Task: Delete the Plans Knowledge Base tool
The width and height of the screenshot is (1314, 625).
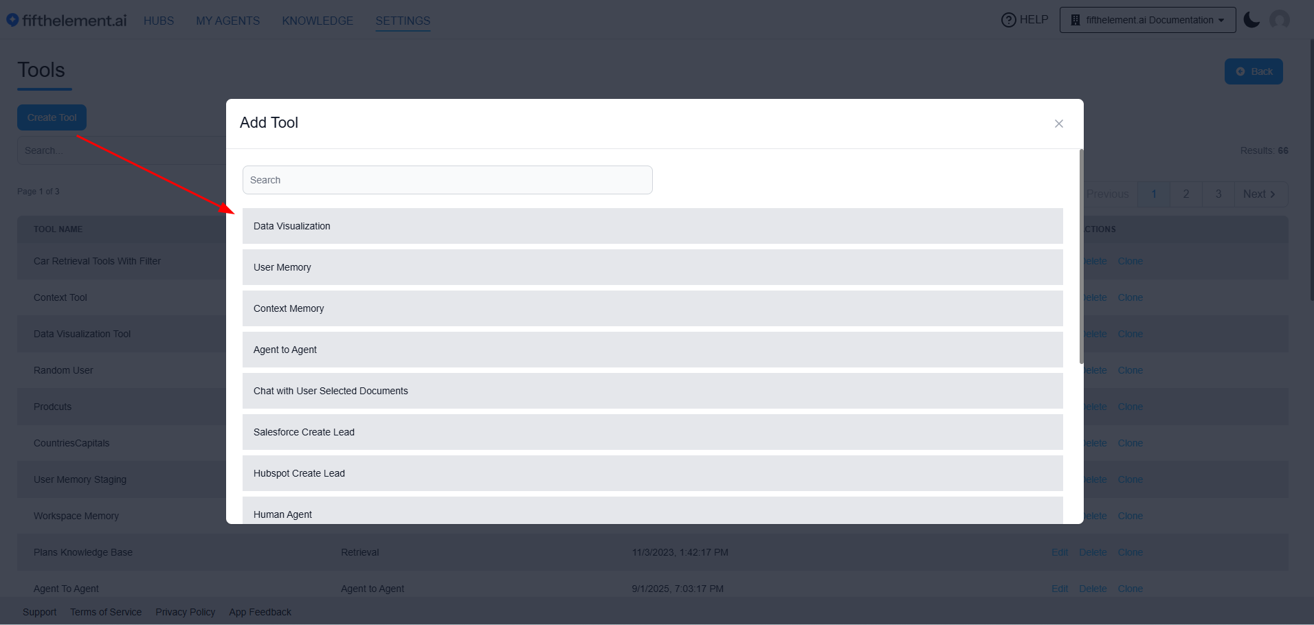Action: (x=1093, y=552)
